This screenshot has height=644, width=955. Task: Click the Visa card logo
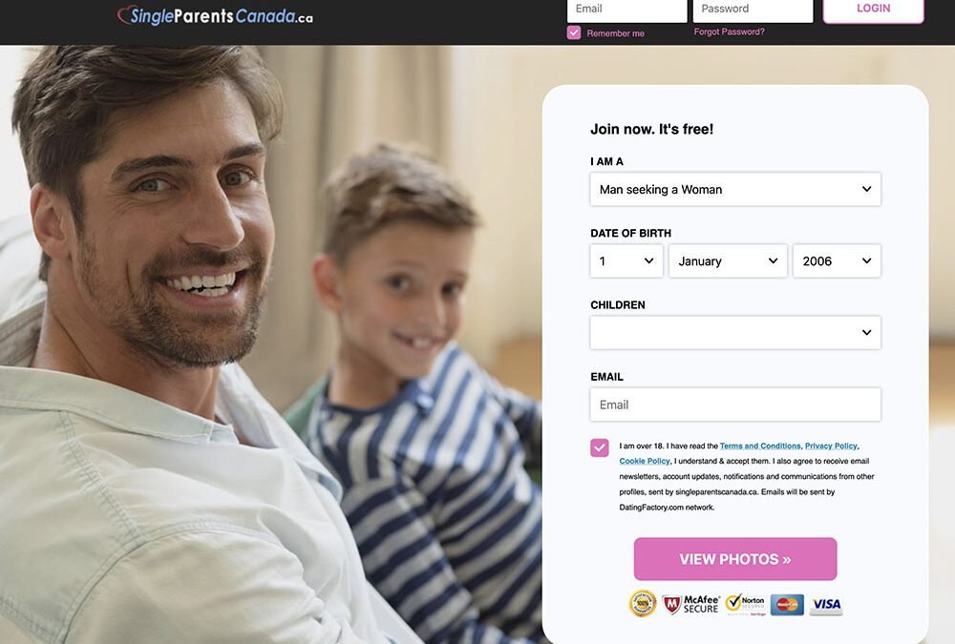click(x=826, y=605)
